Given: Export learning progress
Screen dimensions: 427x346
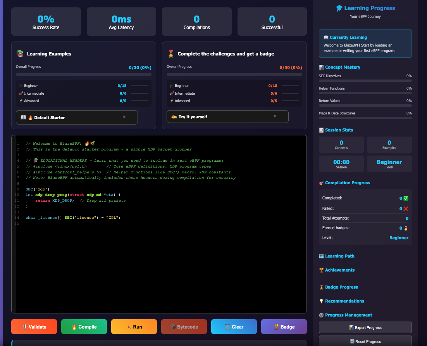Looking at the screenshot, I should [365, 327].
